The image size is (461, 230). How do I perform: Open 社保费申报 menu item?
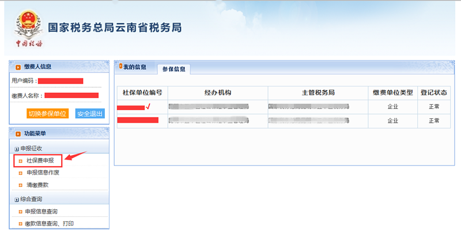tap(40, 161)
